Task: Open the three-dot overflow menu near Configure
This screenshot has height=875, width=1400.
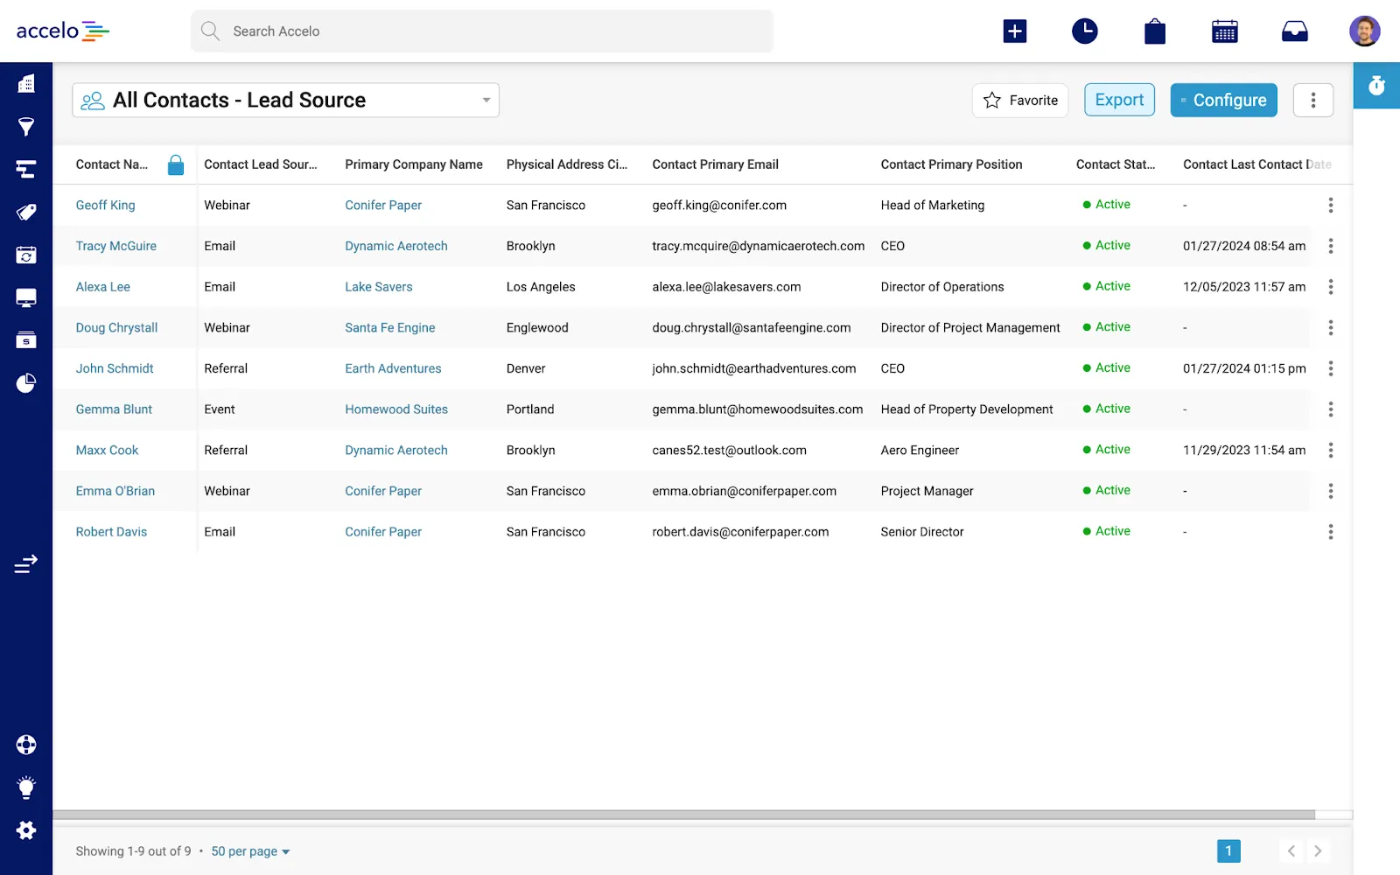Action: [1313, 100]
